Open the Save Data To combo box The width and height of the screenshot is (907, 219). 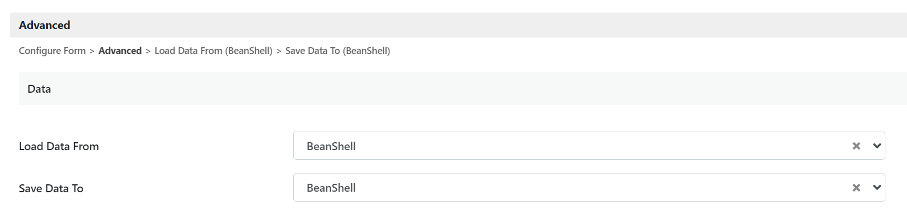click(x=589, y=187)
